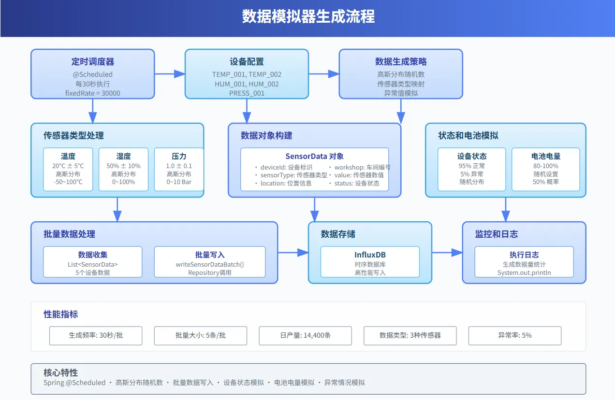Click the 电池电量 card
Image resolution: width=615 pixels, height=400 pixels.
[545, 169]
